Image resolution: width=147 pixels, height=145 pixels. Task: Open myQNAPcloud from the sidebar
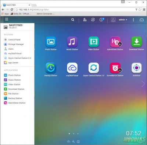[x=15, y=53]
